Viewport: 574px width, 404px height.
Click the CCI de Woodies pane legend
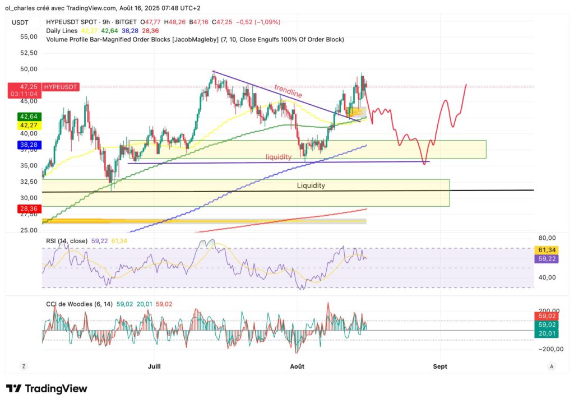click(x=78, y=303)
